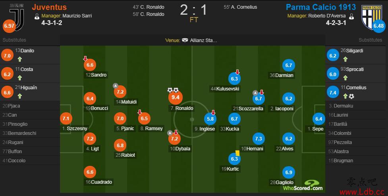This screenshot has height=196, width=388.
Task: Click Ronaldo's 9.4 rating circle
Action: (x=176, y=97)
